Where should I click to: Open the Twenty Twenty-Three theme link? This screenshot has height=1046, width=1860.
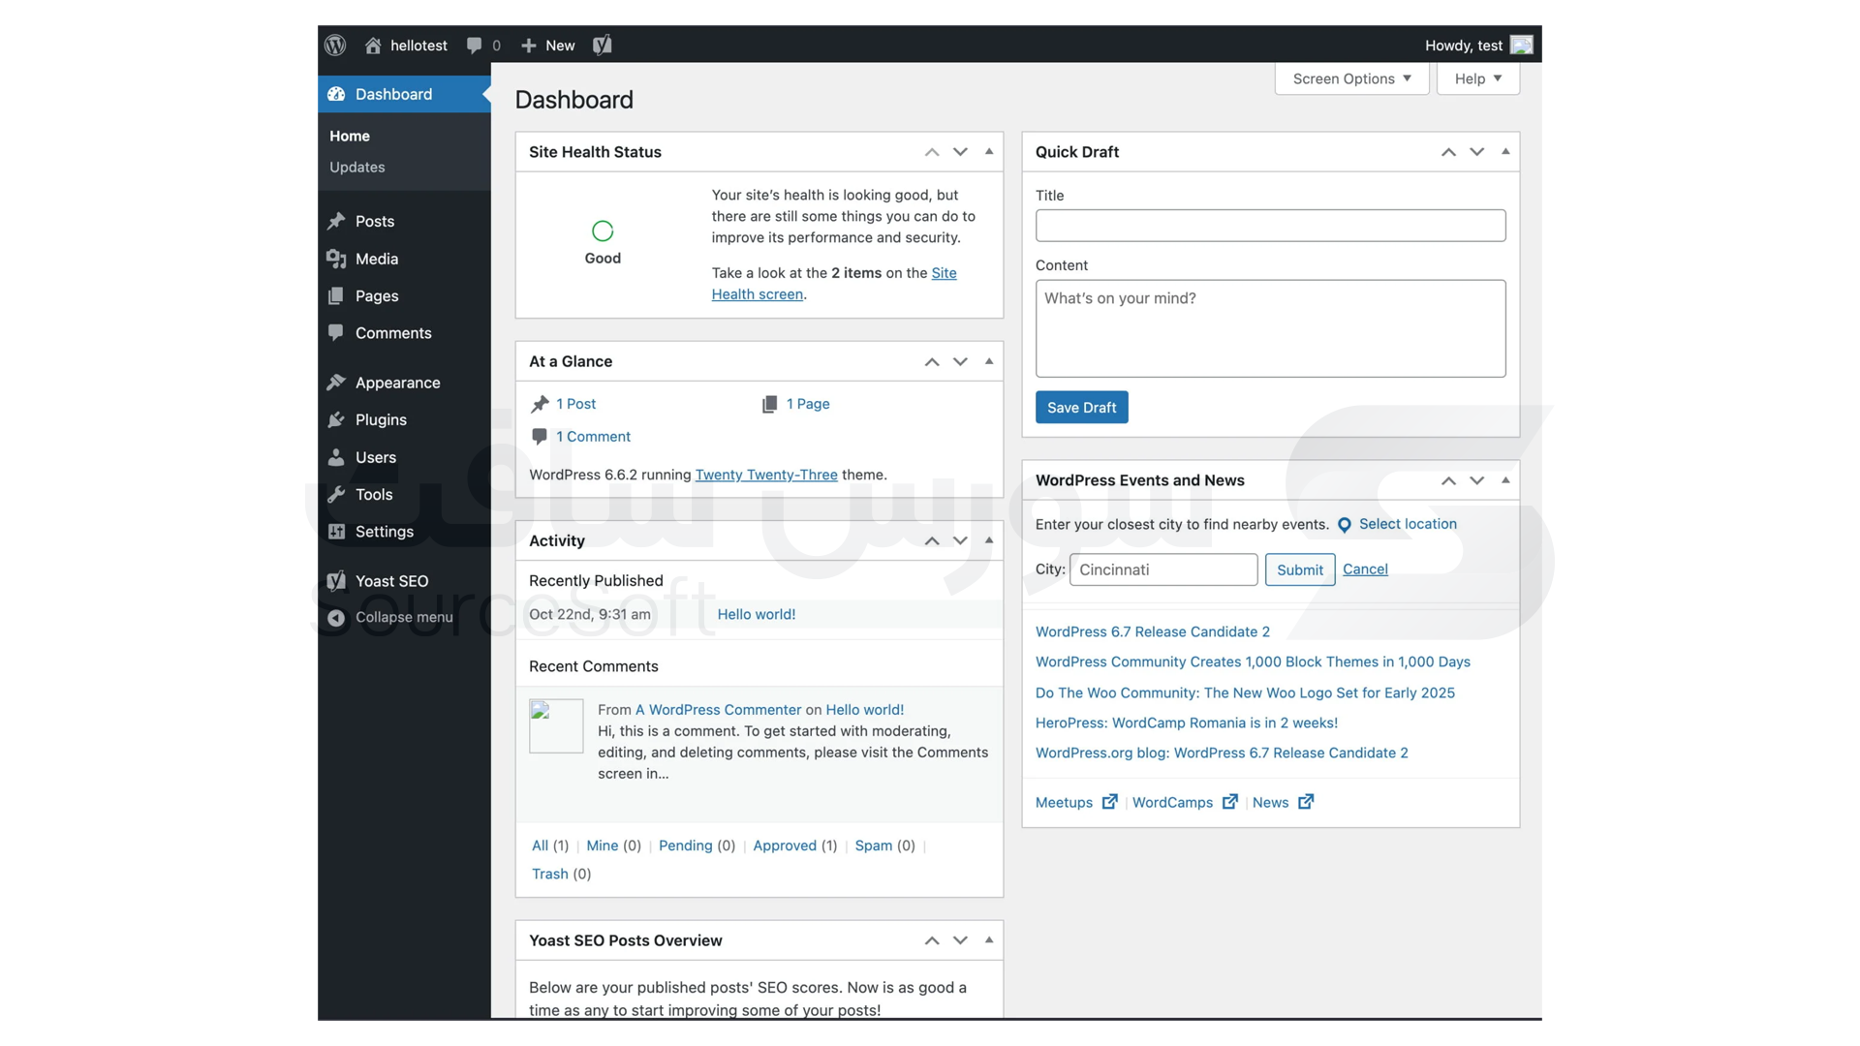pyautogui.click(x=765, y=475)
